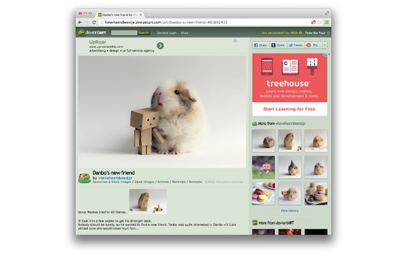
Task: Click the red extension icon in address bar
Action: click(313, 22)
